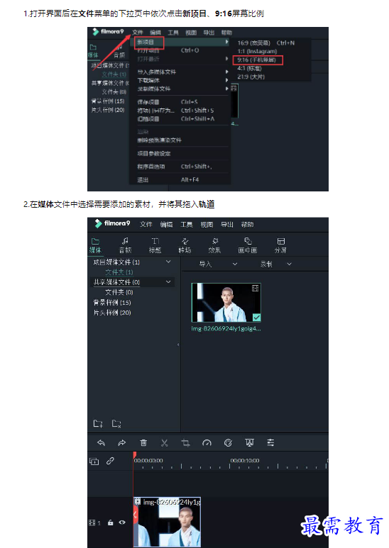389x548 pixels.
Task: Toggle the lock on video track 1
Action: pyautogui.click(x=111, y=523)
